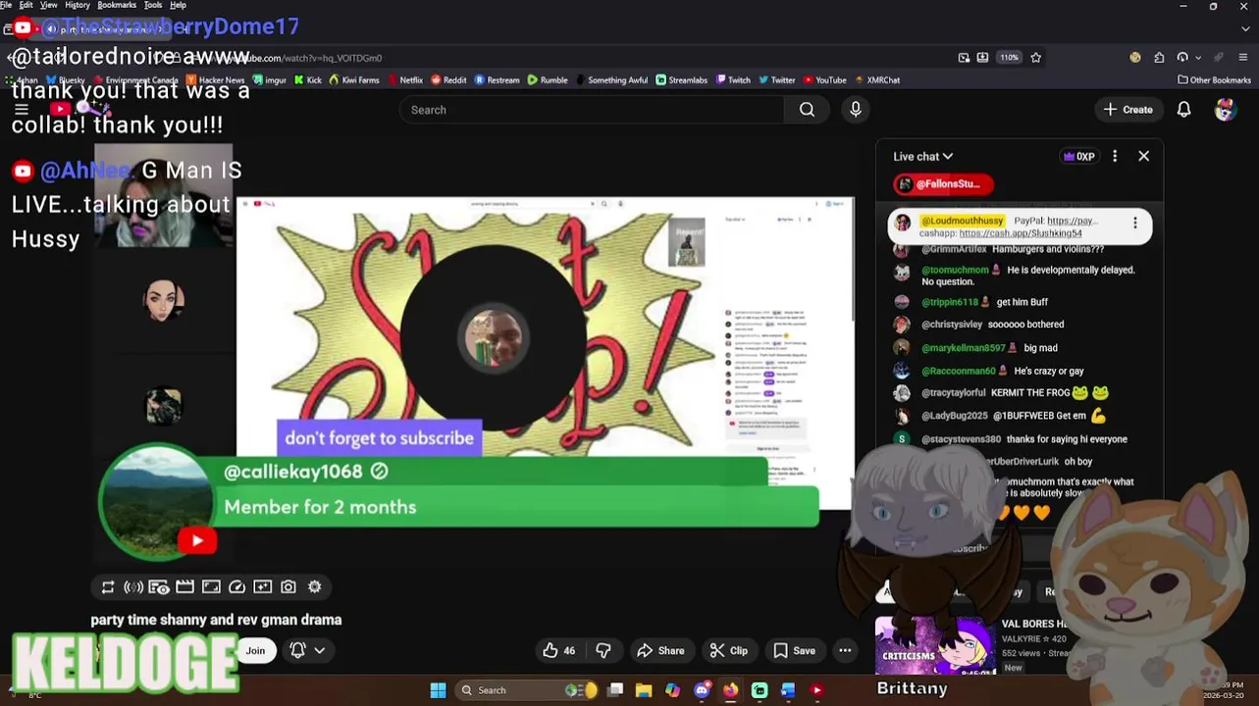
Task: Open the Bookmarks menu
Action: coord(117,5)
